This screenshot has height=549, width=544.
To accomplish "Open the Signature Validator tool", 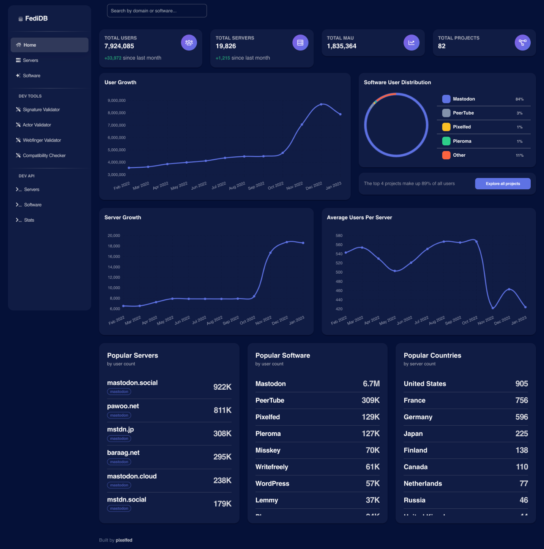I will point(49,110).
